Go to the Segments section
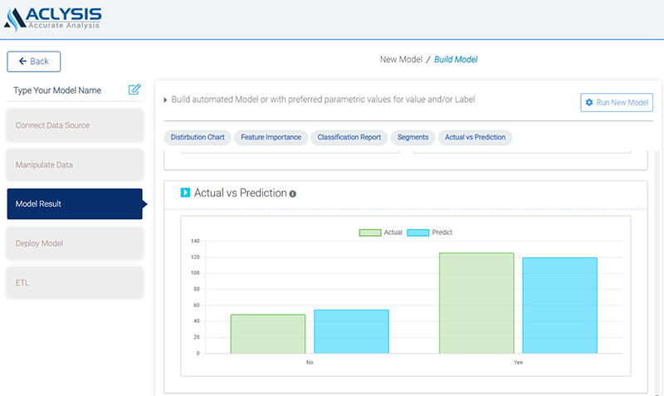Viewport: 664px width, 396px height. pos(413,137)
